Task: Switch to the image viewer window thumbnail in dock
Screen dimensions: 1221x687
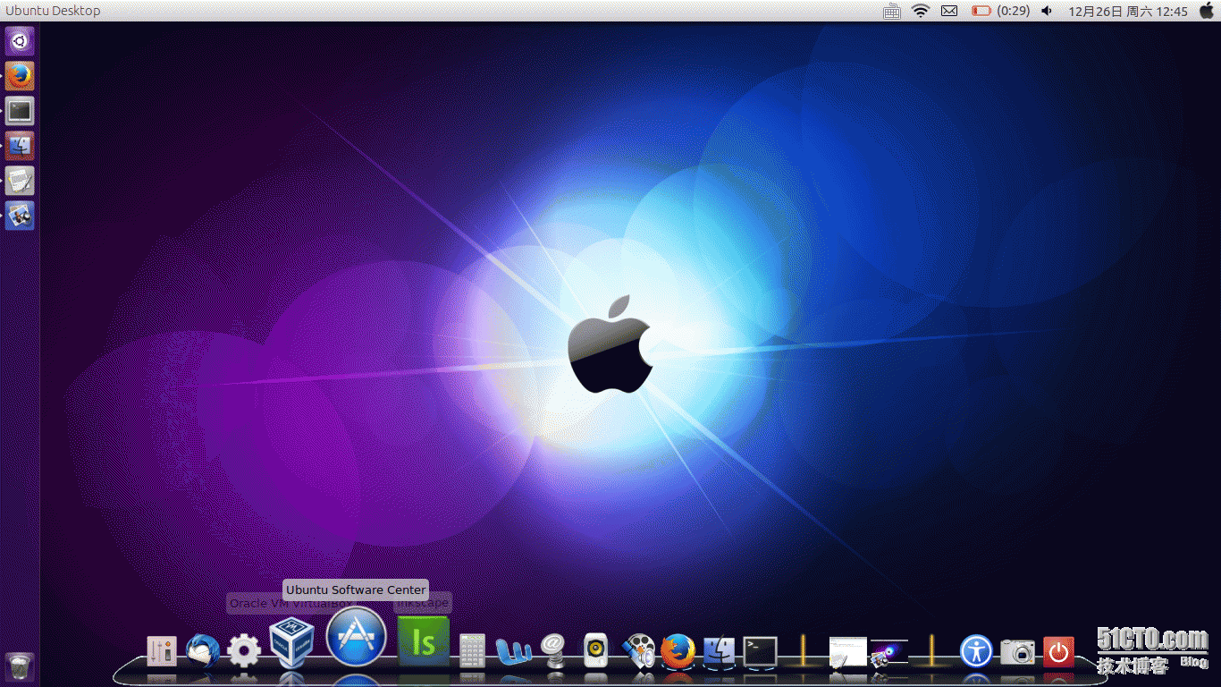Action: click(889, 652)
